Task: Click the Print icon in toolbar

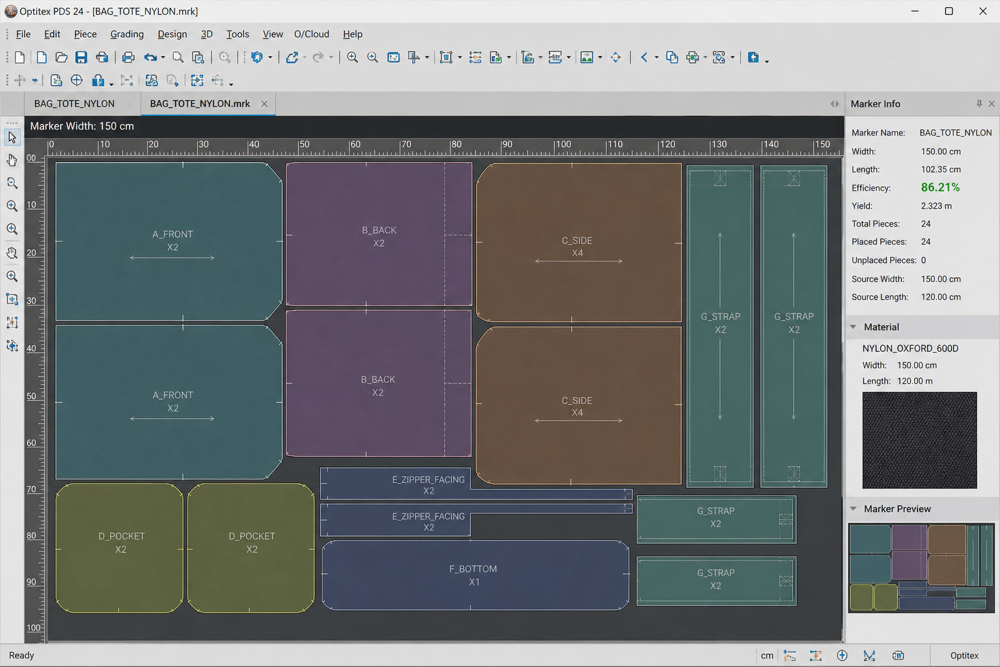Action: tap(128, 57)
